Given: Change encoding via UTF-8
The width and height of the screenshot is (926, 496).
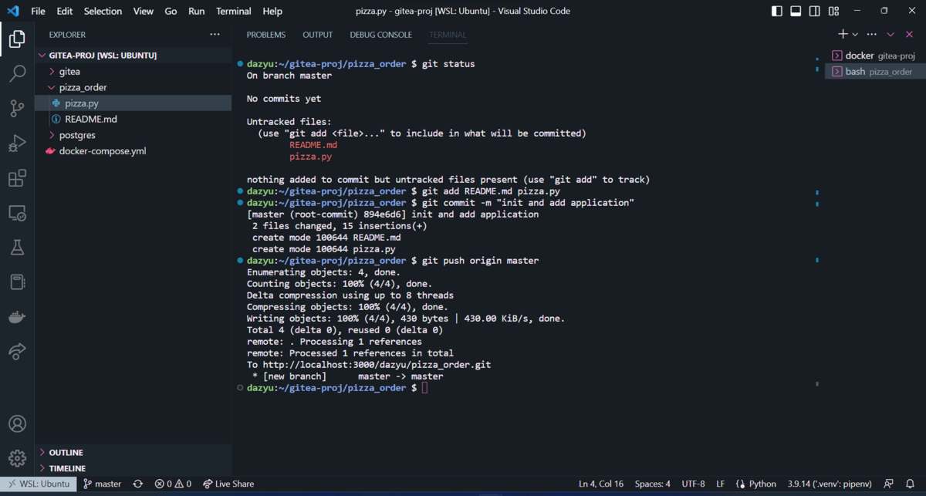Looking at the screenshot, I should pyautogui.click(x=693, y=484).
